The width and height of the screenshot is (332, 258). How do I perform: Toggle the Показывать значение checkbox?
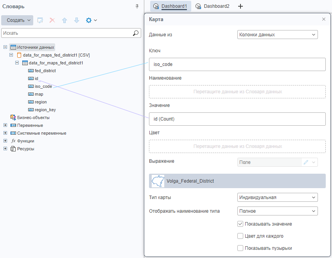click(x=240, y=224)
